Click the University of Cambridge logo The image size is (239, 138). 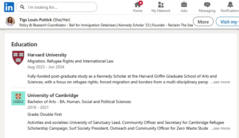coord(18,98)
